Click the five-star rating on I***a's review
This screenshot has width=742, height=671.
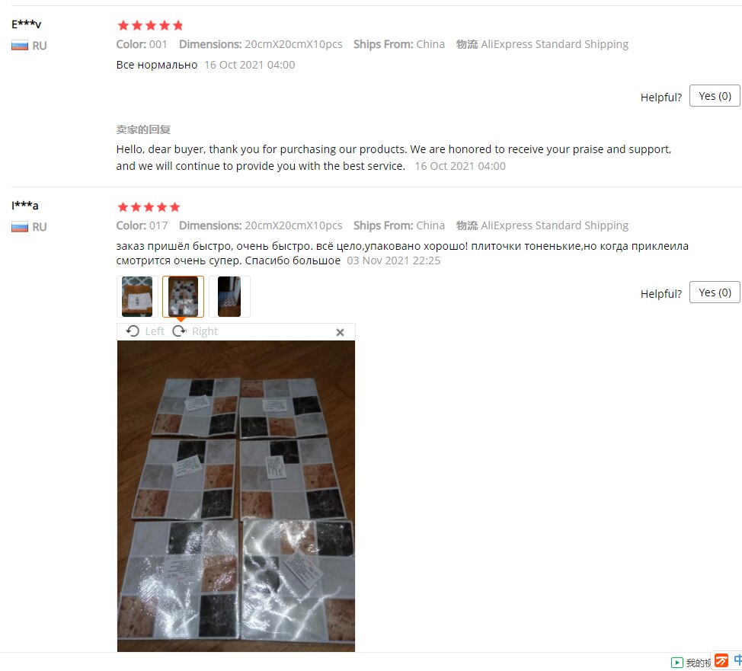point(149,207)
